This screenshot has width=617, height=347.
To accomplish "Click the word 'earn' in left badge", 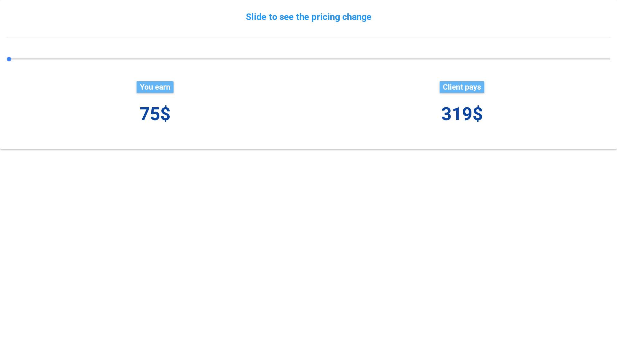I will pyautogui.click(x=163, y=87).
